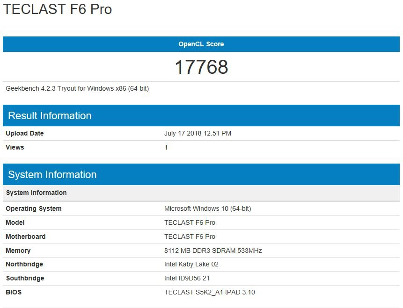Click the Views count value 1

166,147
